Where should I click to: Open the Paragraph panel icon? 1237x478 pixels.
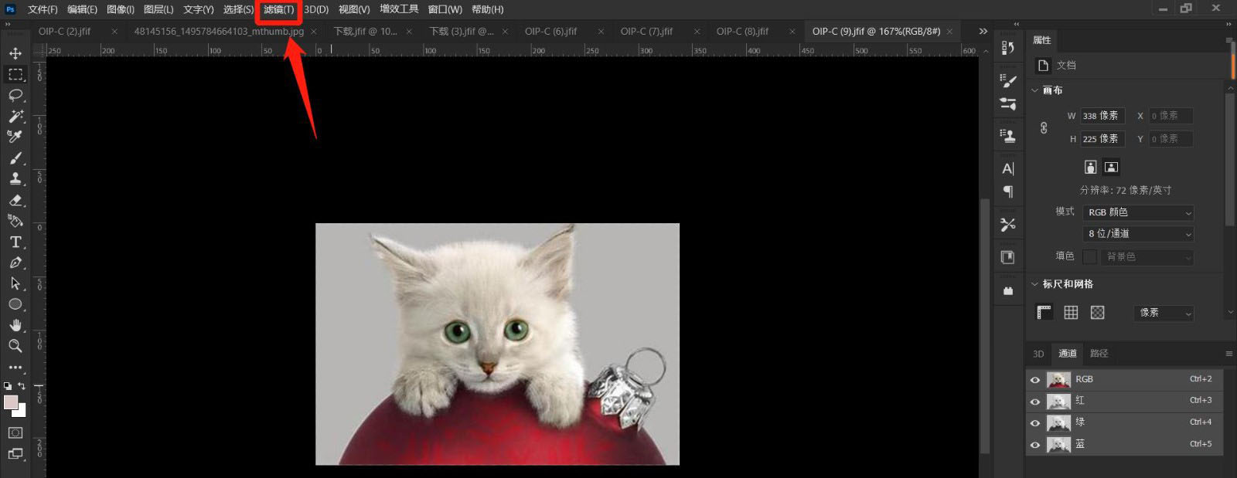pyautogui.click(x=1007, y=191)
